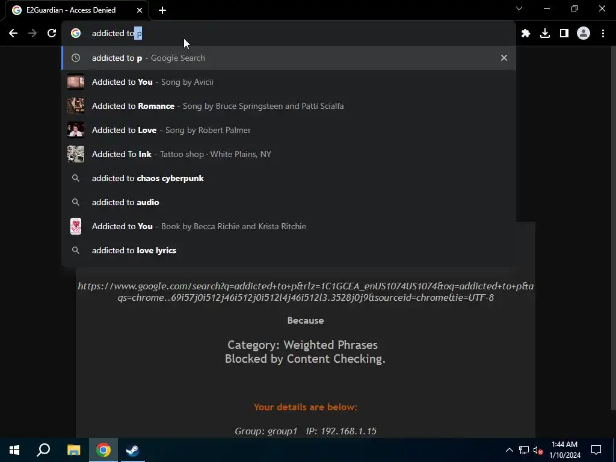Image resolution: width=616 pixels, height=462 pixels.
Task: Open the network status tray icon
Action: (524, 450)
